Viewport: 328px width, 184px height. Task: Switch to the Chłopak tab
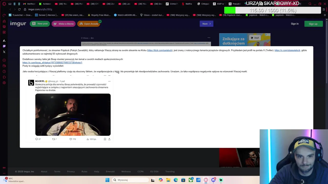tap(203, 4)
